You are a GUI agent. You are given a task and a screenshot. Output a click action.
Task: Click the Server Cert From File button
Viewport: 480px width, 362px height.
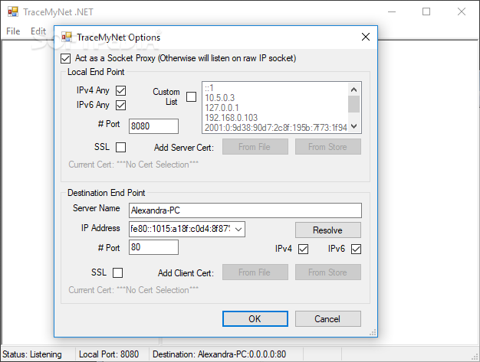coord(255,147)
